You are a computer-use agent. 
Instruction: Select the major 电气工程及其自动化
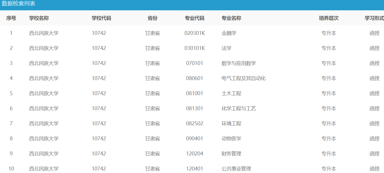tap(244, 78)
